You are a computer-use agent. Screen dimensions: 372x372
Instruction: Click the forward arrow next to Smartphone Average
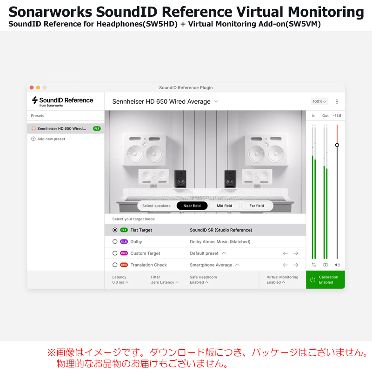coord(296,265)
